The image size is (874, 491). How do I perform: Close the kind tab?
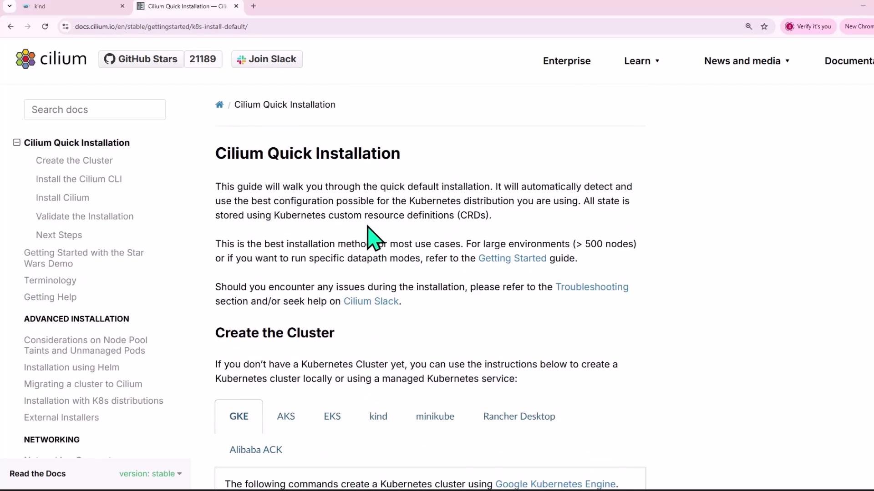click(122, 6)
